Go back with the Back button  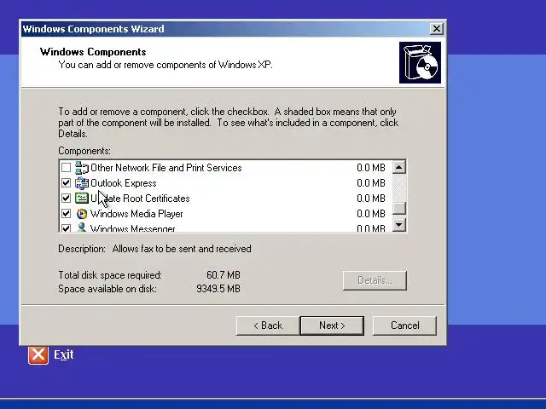tap(268, 325)
